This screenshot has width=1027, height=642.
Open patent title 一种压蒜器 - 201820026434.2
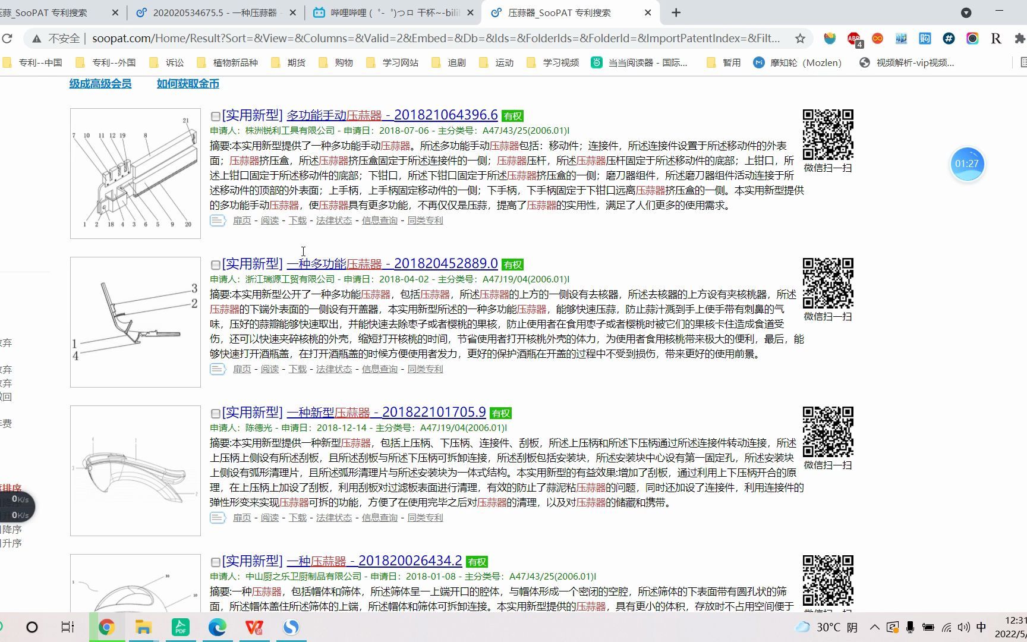[374, 561]
